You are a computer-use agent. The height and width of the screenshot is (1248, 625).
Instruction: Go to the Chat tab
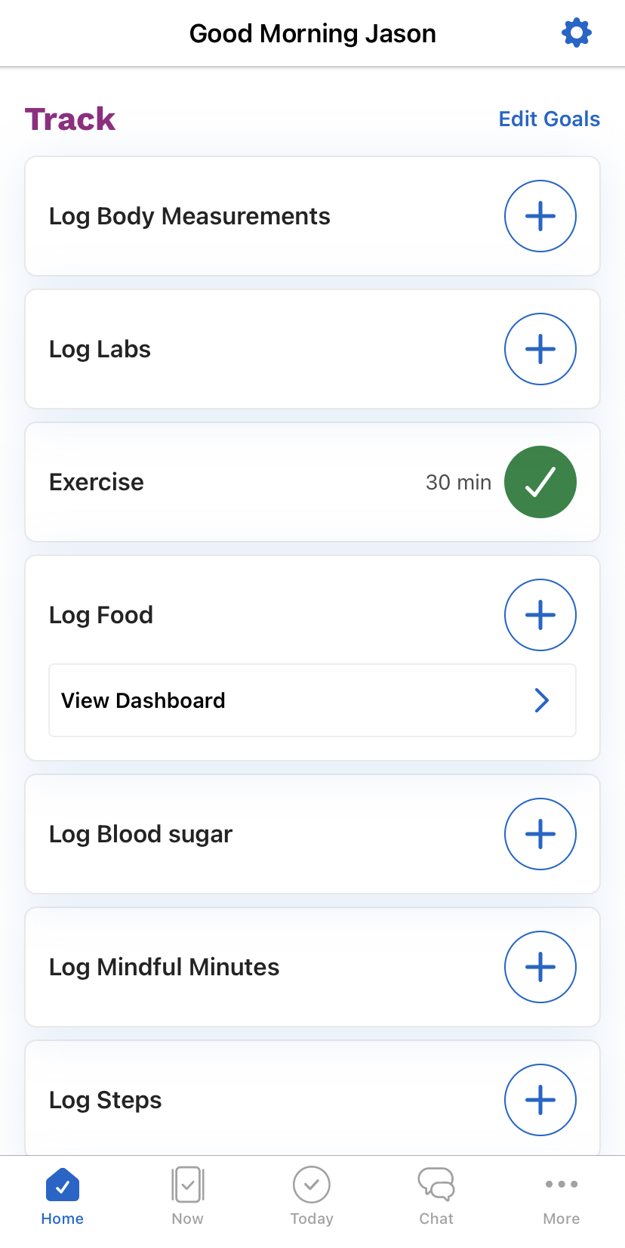click(x=436, y=1195)
